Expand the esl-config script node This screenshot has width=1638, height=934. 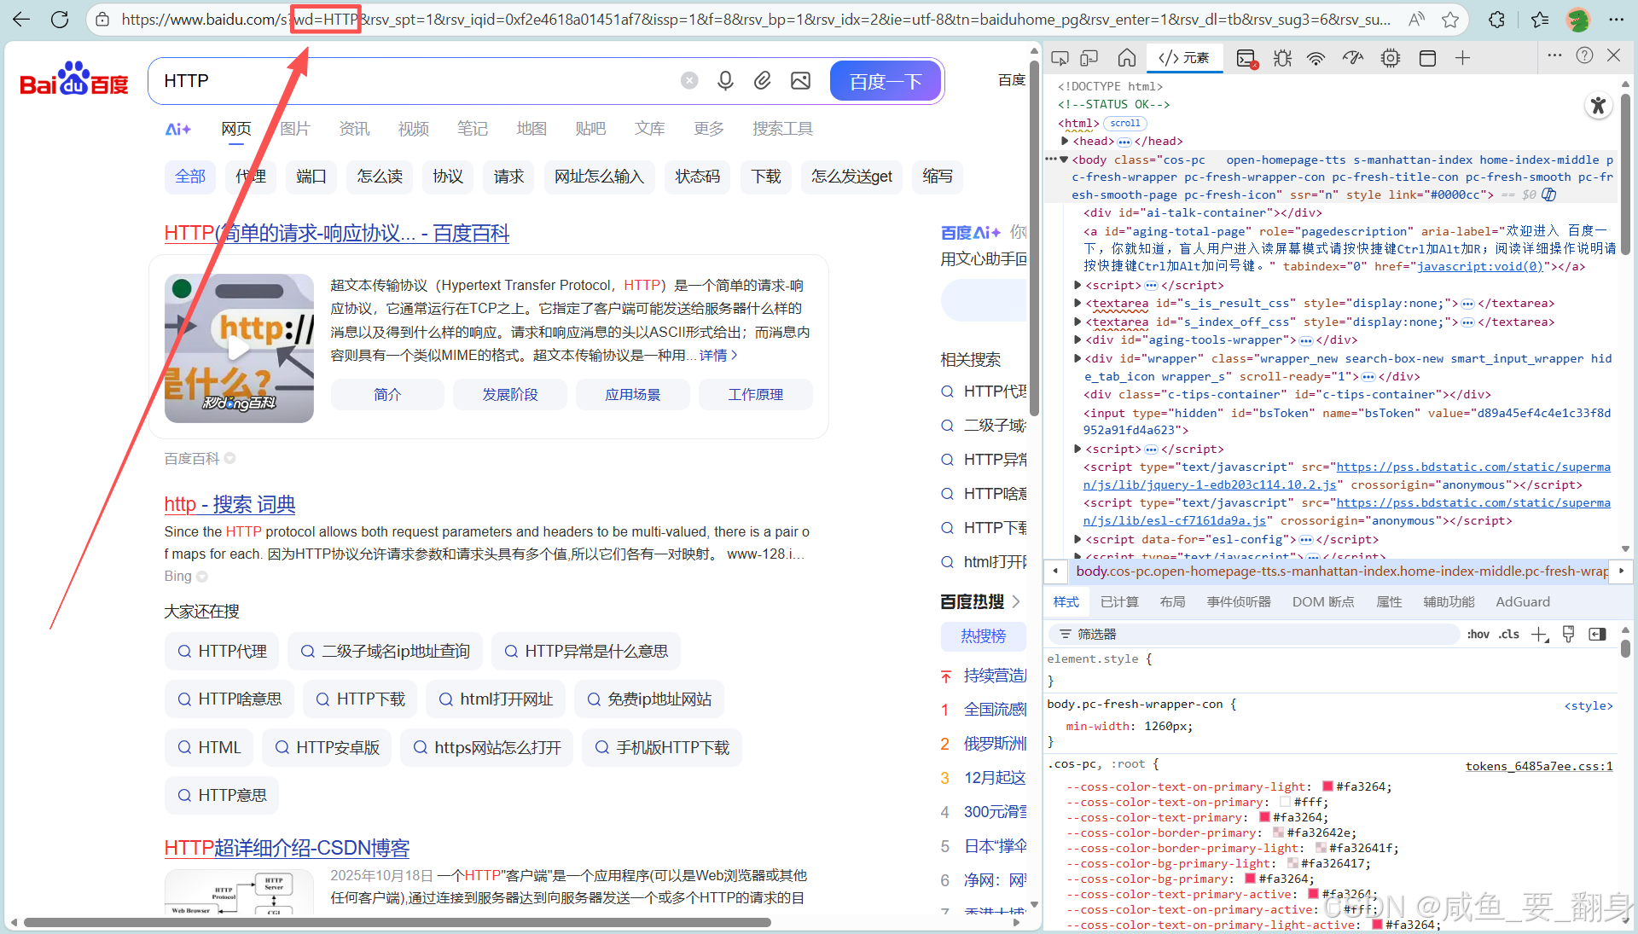(1077, 539)
